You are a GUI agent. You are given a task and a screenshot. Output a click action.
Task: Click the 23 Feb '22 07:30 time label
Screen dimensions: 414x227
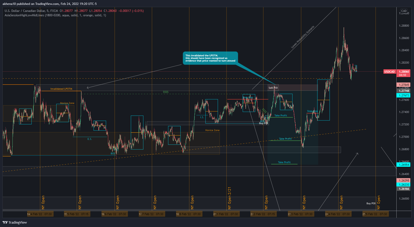[301, 214]
